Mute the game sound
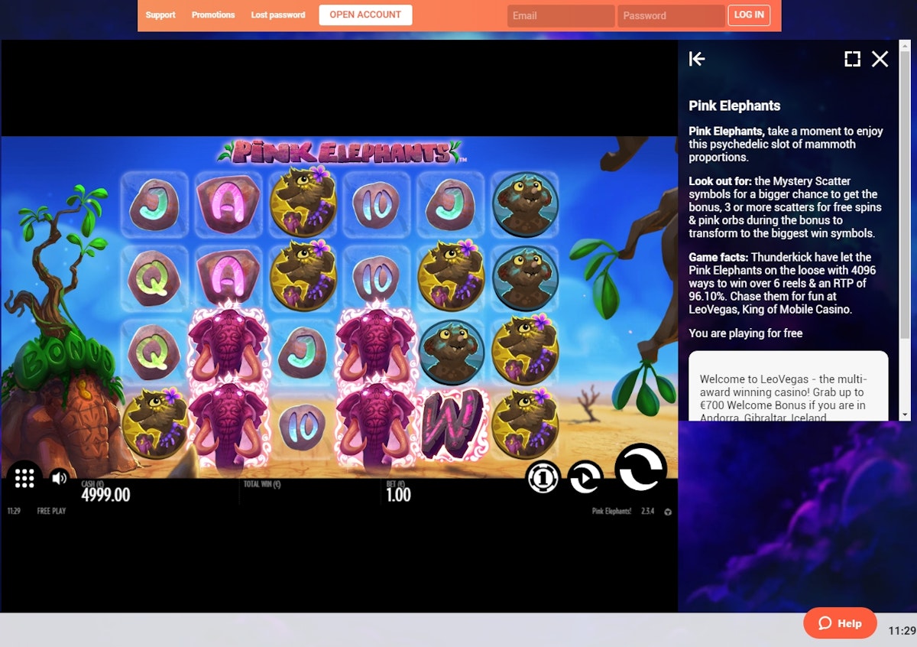Image resolution: width=917 pixels, height=647 pixels. click(x=59, y=478)
